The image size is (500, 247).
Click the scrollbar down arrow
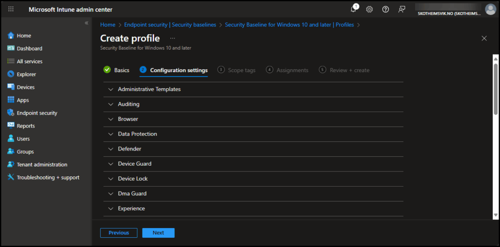point(496,215)
